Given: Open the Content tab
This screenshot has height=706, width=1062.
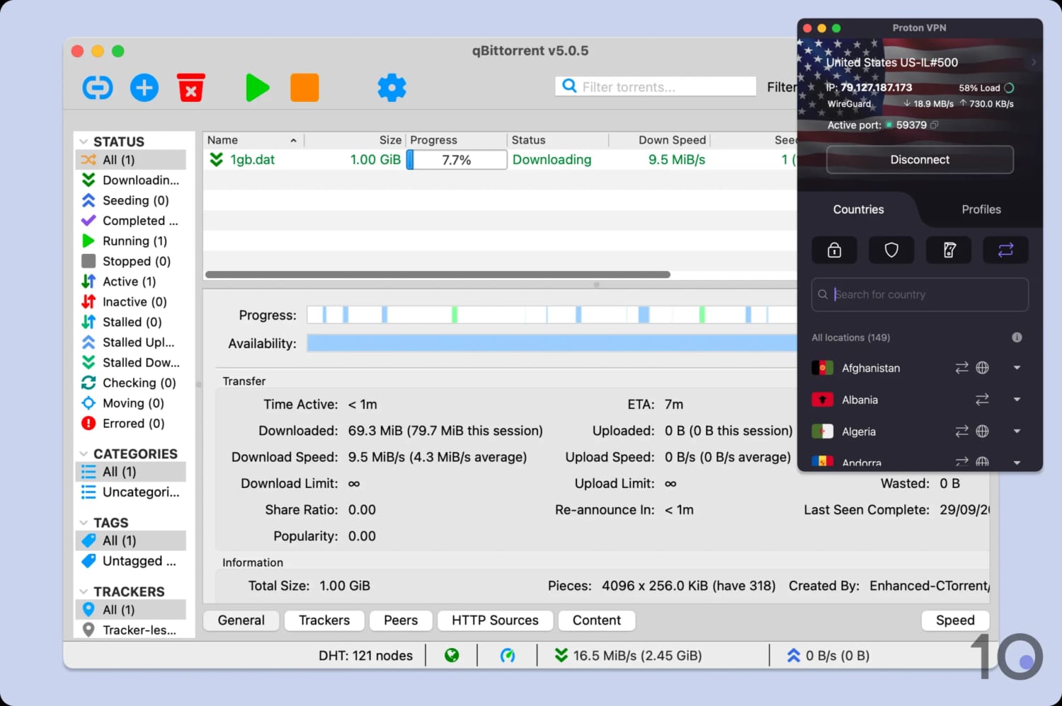Looking at the screenshot, I should click(596, 620).
